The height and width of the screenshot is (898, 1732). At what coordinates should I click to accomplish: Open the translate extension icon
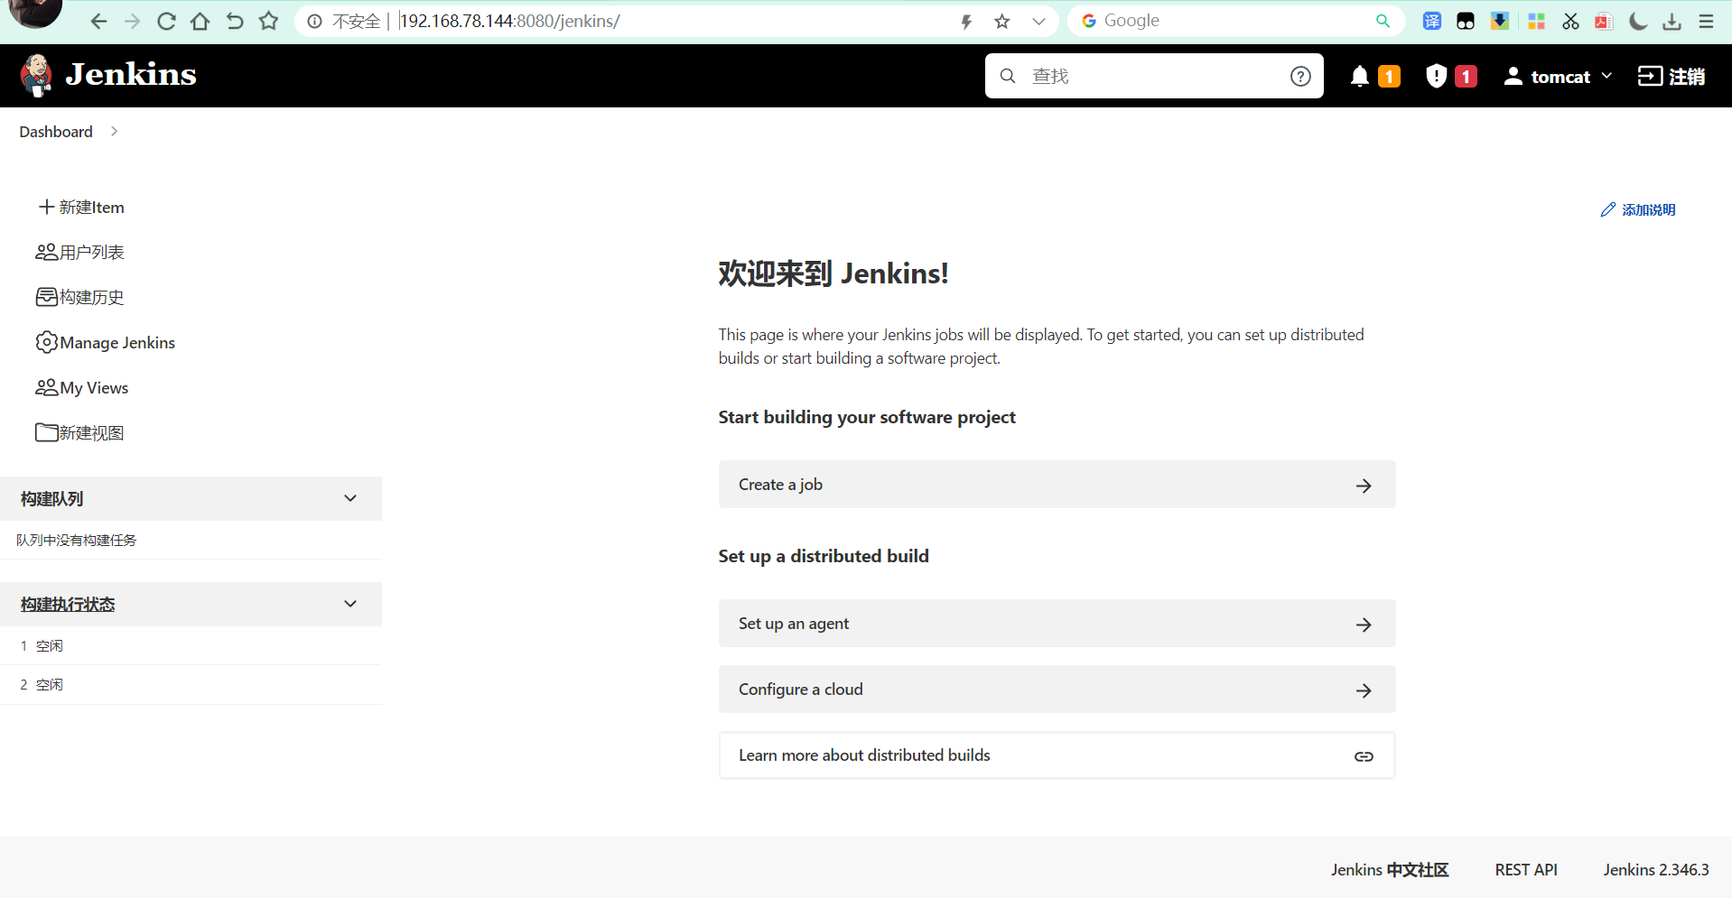pos(1432,21)
